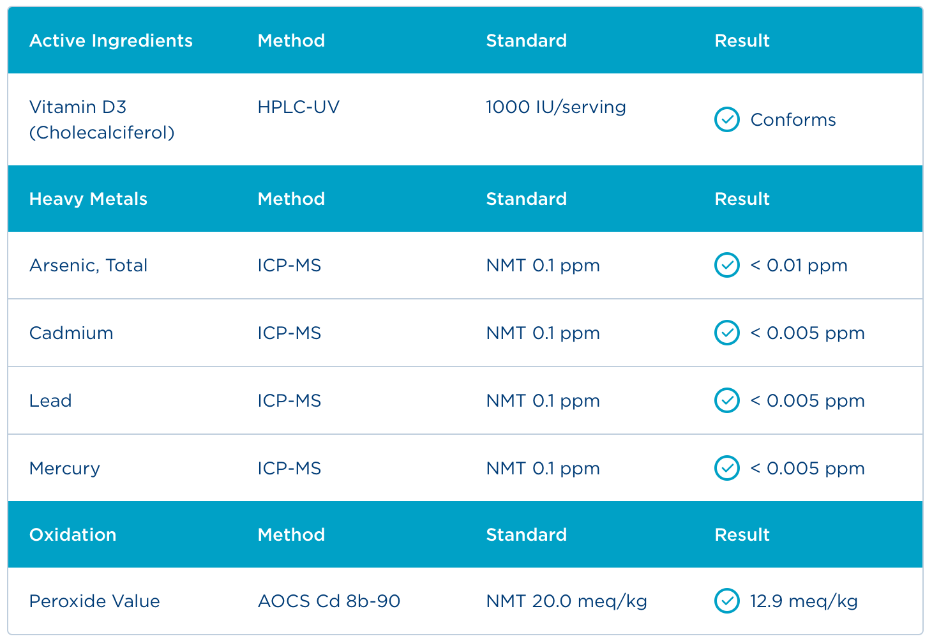Click the Arsenic, Total row label
This screenshot has height=641, width=932.
(x=88, y=266)
